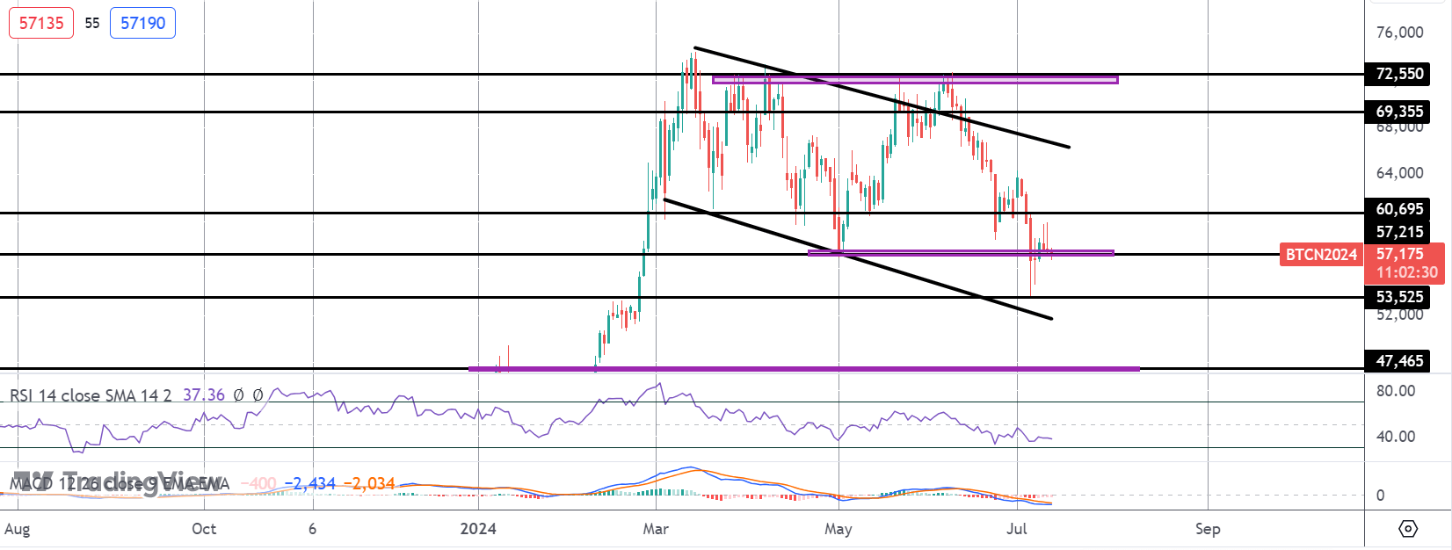Select the upper descending channel trend line
This screenshot has height=550, width=1452.
[882, 98]
